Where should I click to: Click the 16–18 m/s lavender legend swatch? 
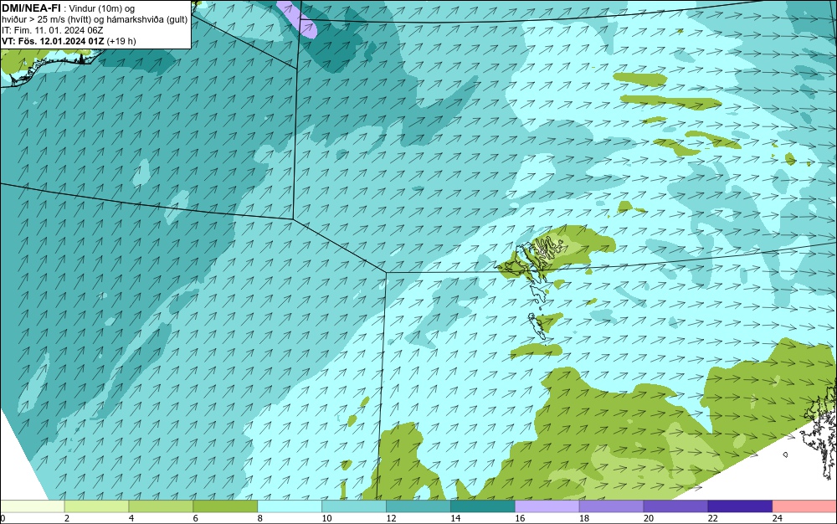[x=547, y=506]
